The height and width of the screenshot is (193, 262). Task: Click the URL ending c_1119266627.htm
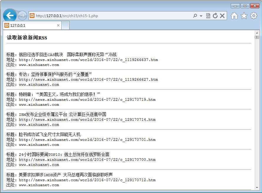click(88, 80)
